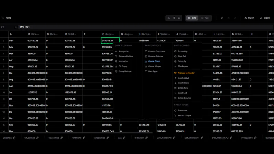Screen dimensions: 274x154
Task: Click the share icon in toolbar
Action: pyautogui.click(x=174, y=18)
